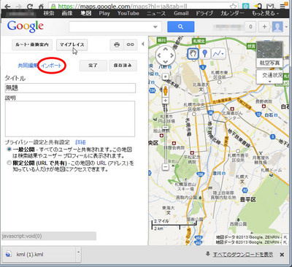292x267 pixels.
Task: Close the downloads bar
Action: point(282,255)
